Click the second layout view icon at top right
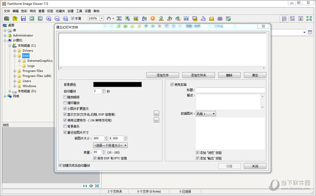The height and width of the screenshot is (196, 316). (292, 19)
